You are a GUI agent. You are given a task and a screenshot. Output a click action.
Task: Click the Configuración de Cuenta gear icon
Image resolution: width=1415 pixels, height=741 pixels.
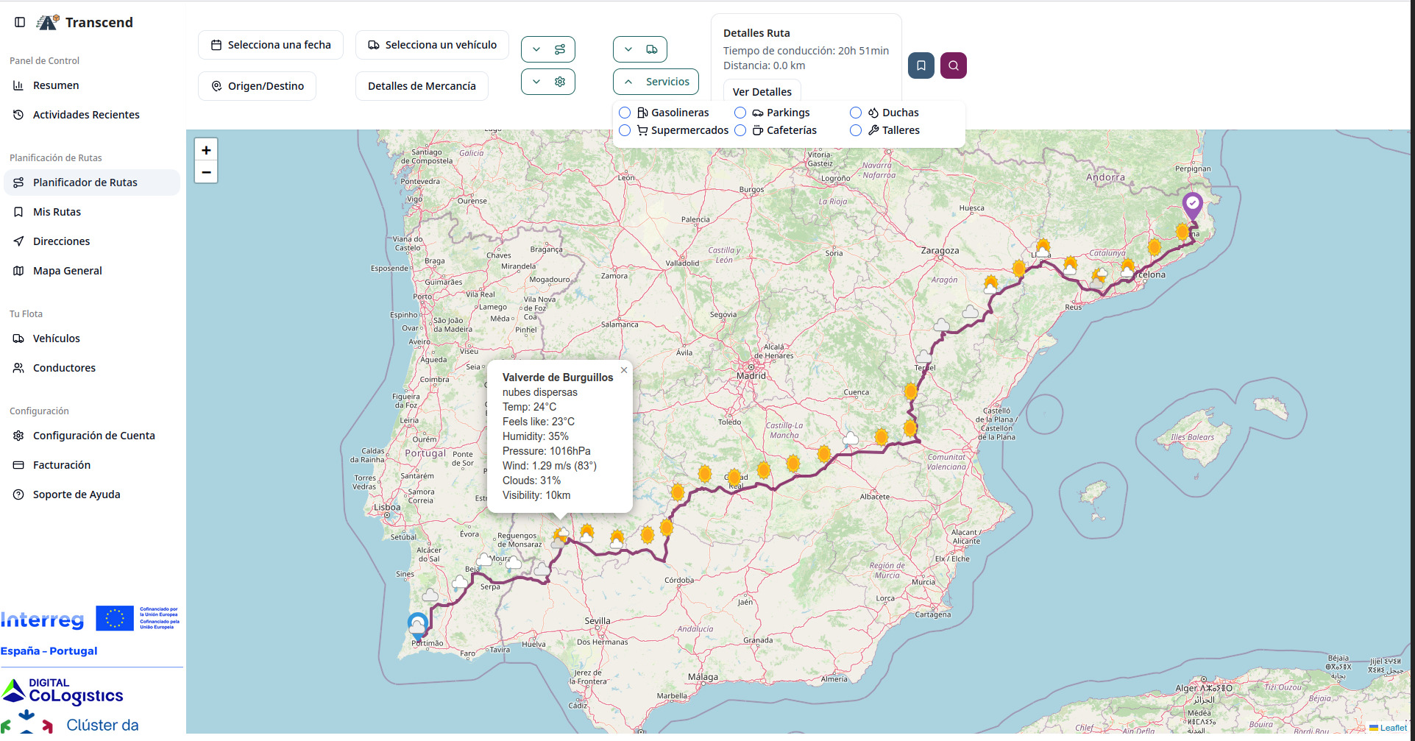click(18, 436)
